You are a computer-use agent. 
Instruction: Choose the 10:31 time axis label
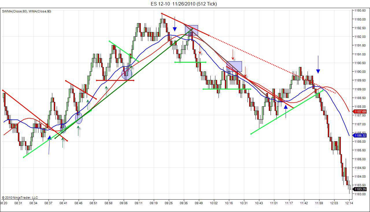[x=244, y=203]
